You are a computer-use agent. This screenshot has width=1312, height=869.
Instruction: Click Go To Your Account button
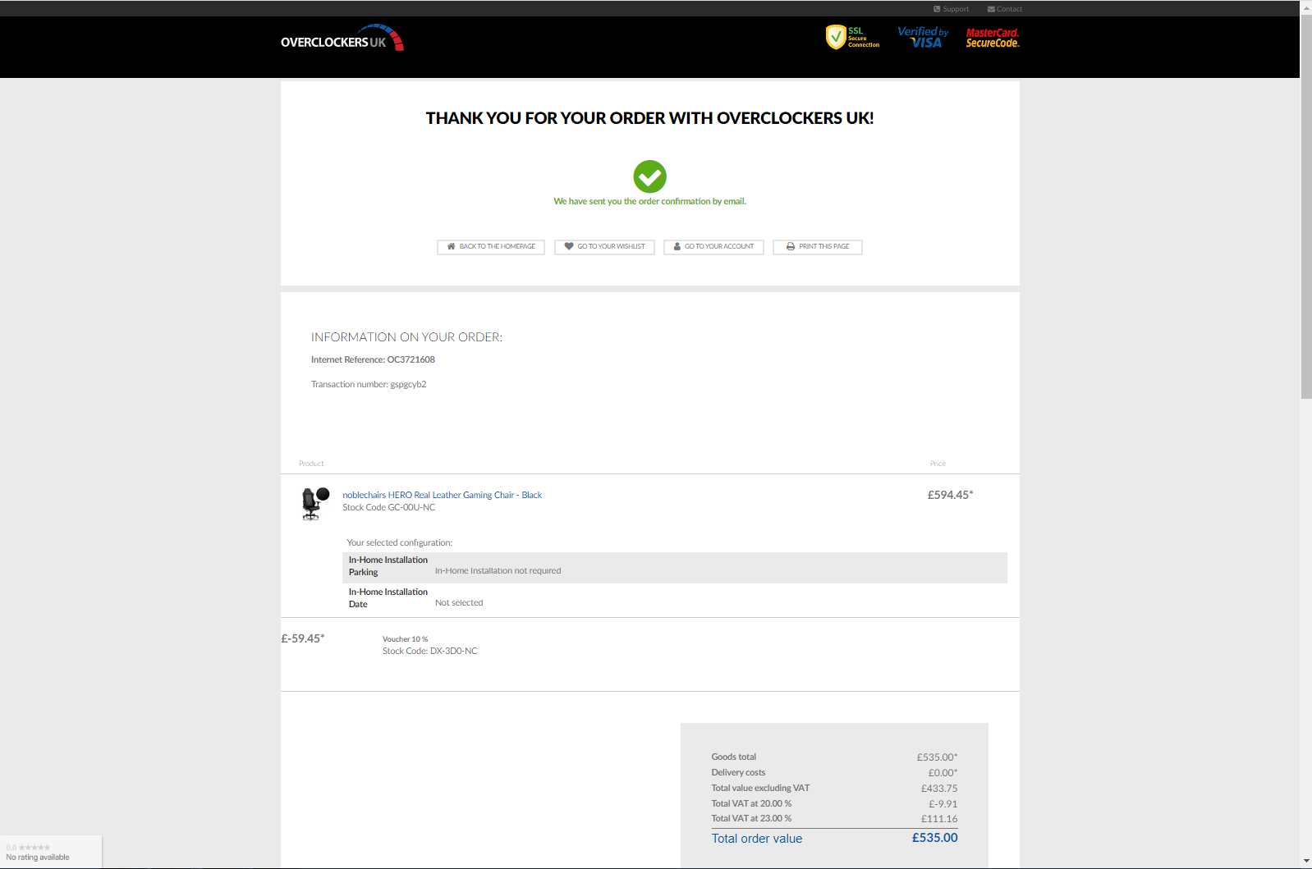713,247
